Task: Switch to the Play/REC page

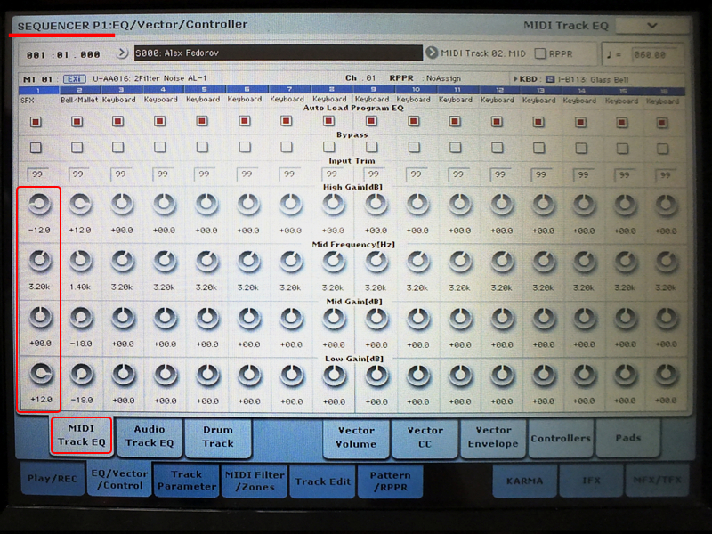Action: [x=53, y=478]
